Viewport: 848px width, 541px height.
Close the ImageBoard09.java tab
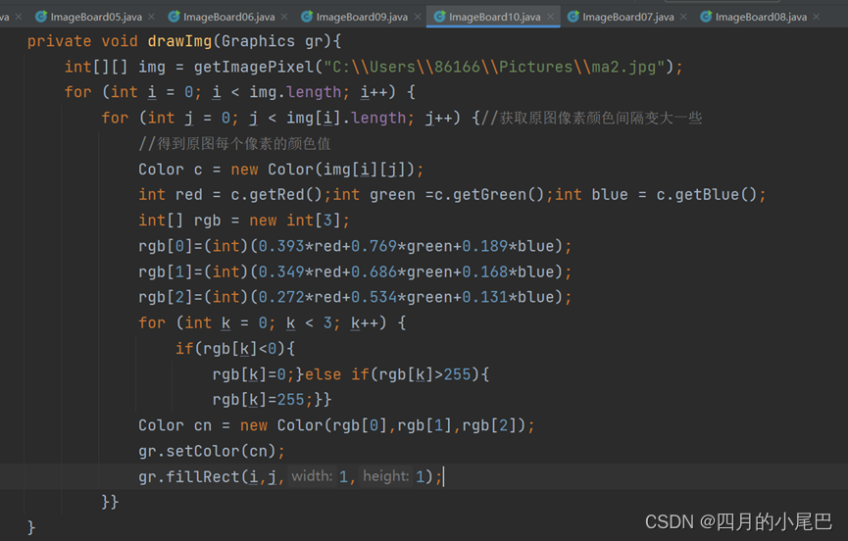pos(417,17)
